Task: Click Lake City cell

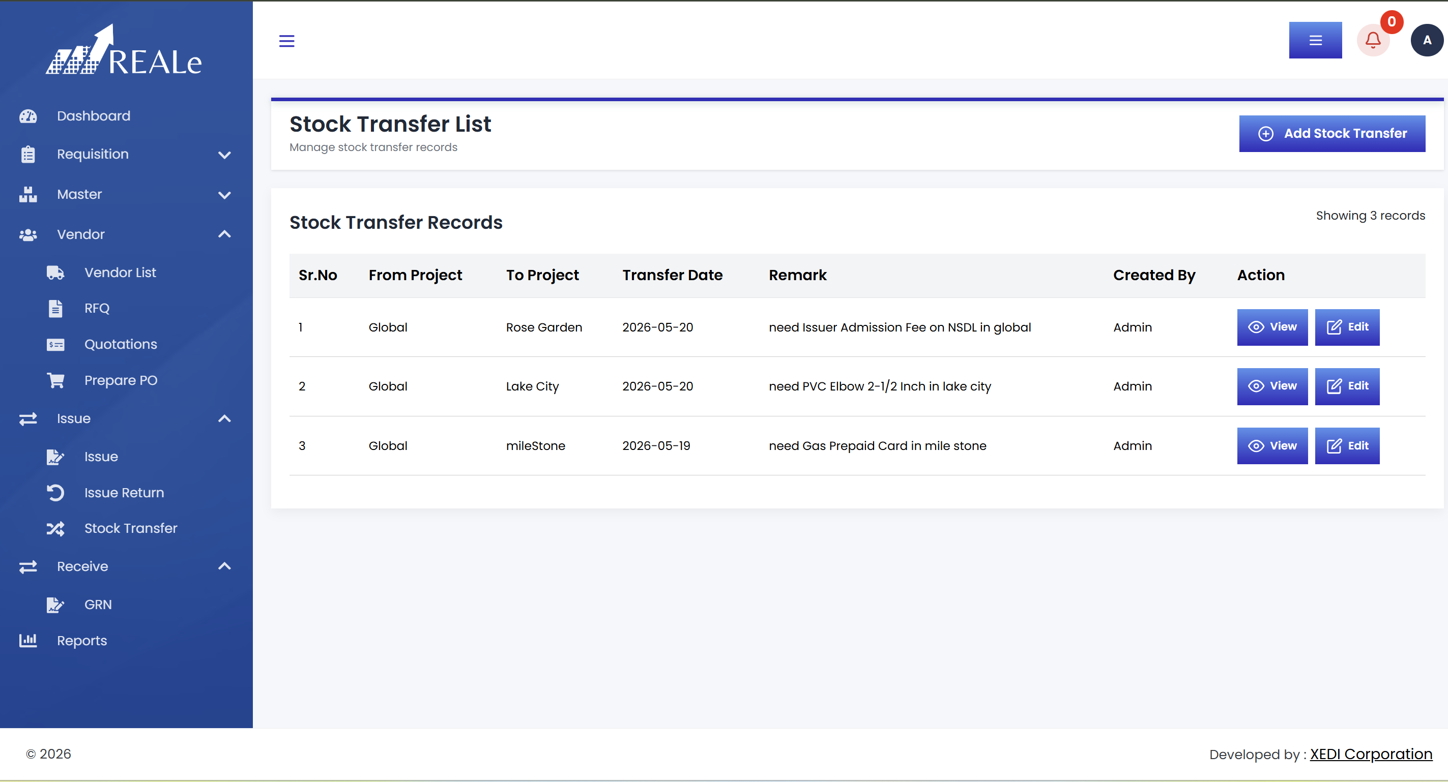Action: click(x=532, y=386)
